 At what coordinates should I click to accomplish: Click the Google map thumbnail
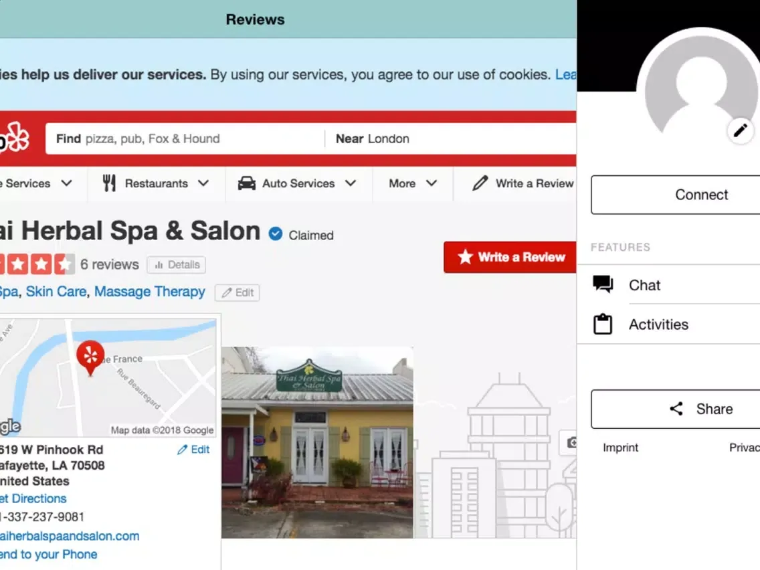click(108, 377)
